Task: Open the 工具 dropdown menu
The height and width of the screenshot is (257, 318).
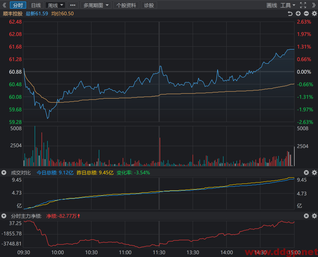Action: (288, 5)
